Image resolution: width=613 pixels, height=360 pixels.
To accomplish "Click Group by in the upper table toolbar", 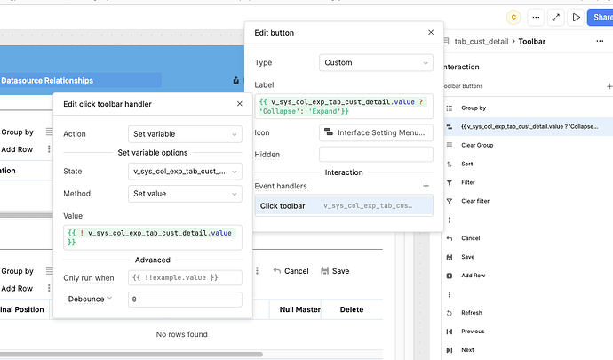I will 18,132.
